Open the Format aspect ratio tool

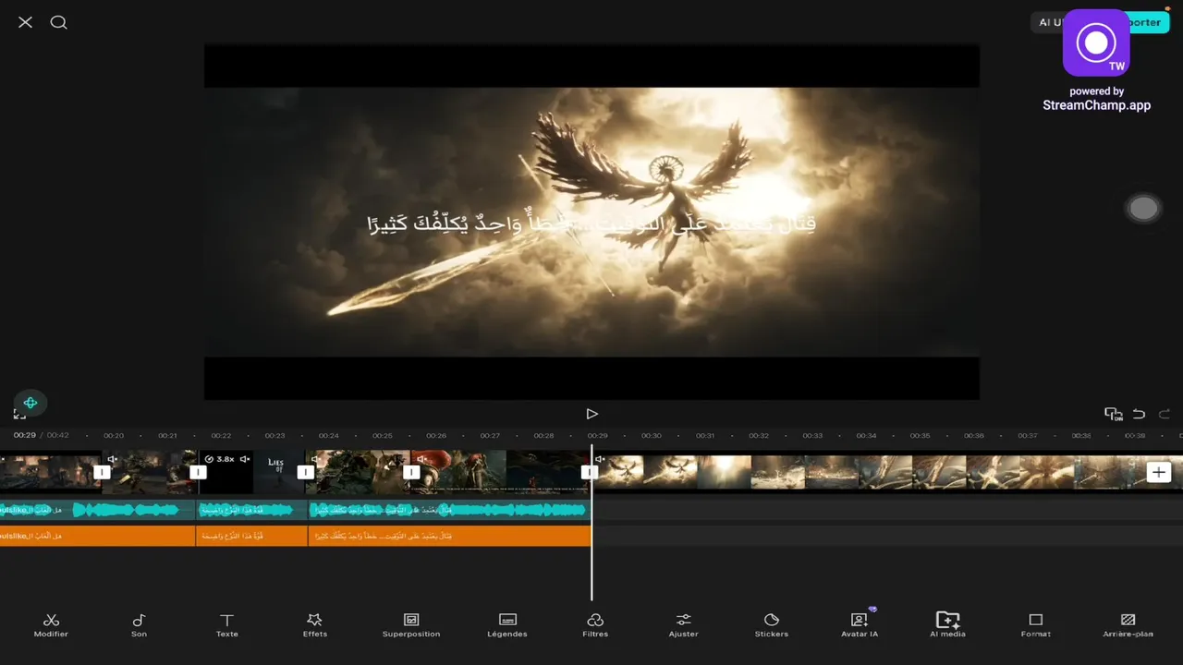tap(1036, 625)
